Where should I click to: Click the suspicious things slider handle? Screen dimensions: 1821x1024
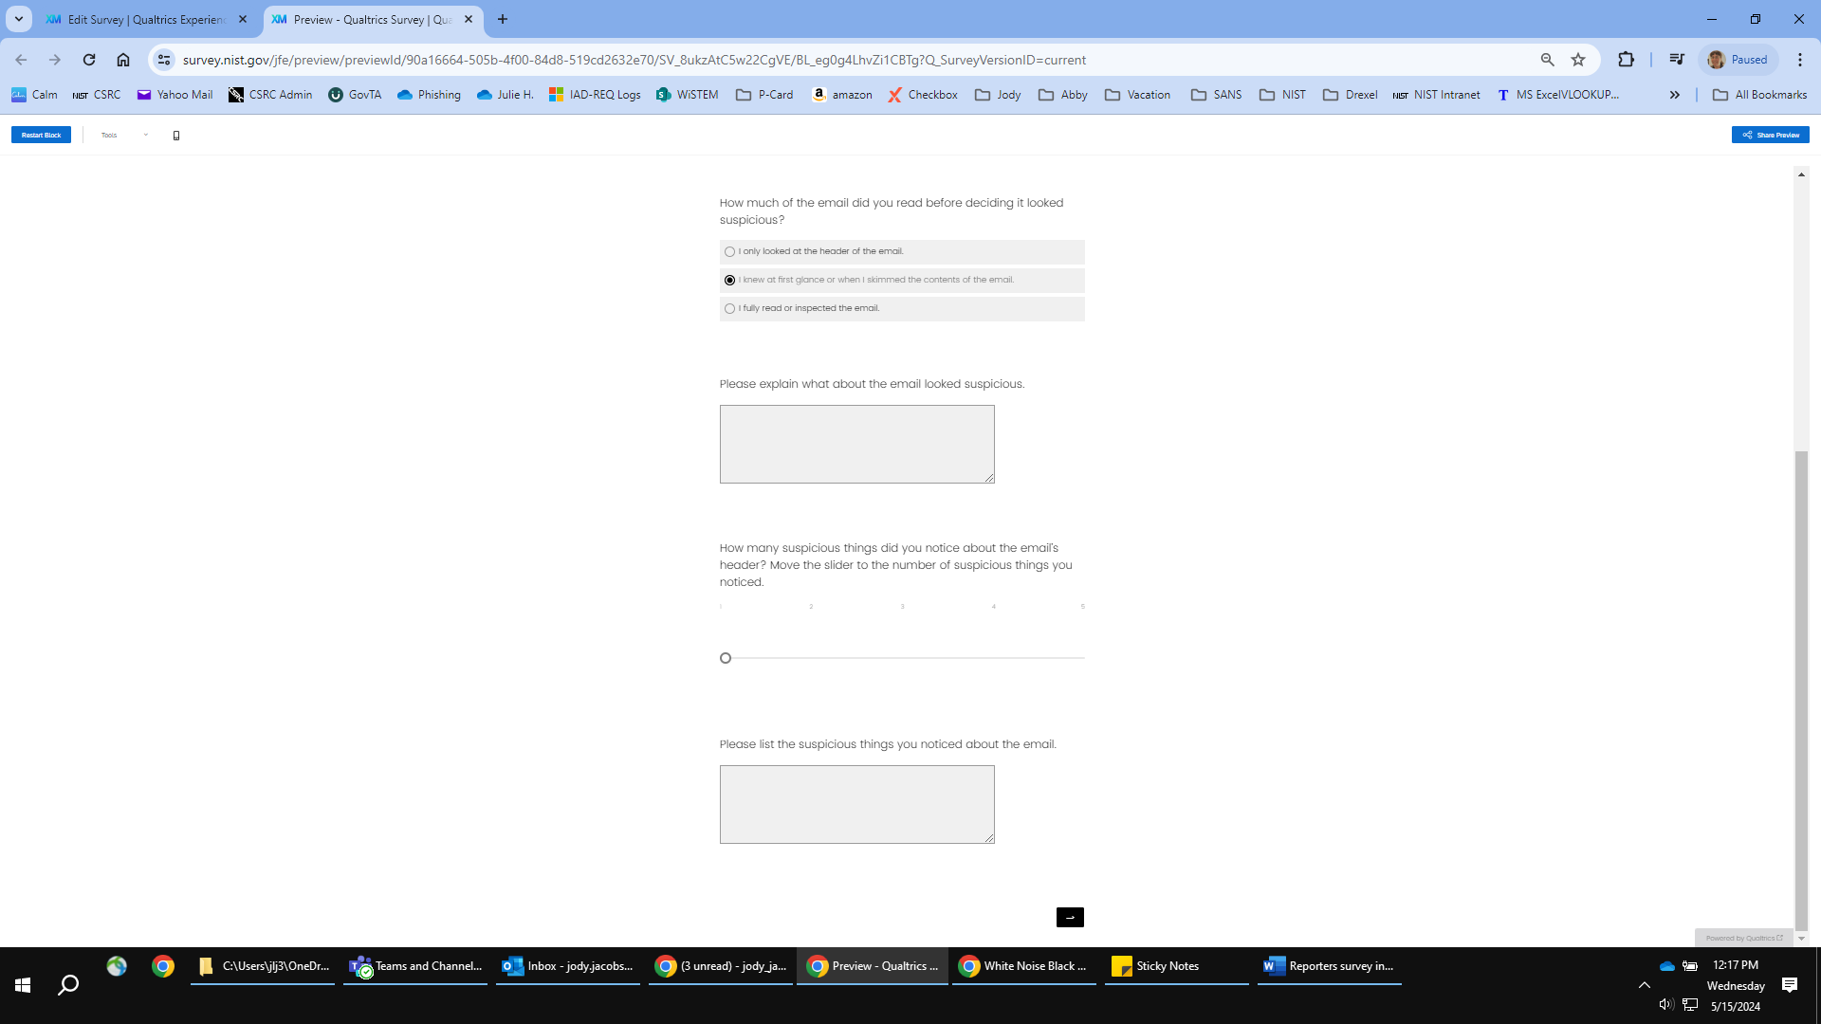coord(726,658)
